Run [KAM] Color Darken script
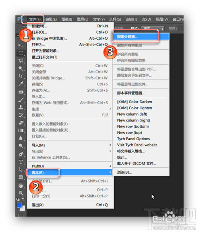Viewport: 199px width, 232px height. [x=141, y=102]
